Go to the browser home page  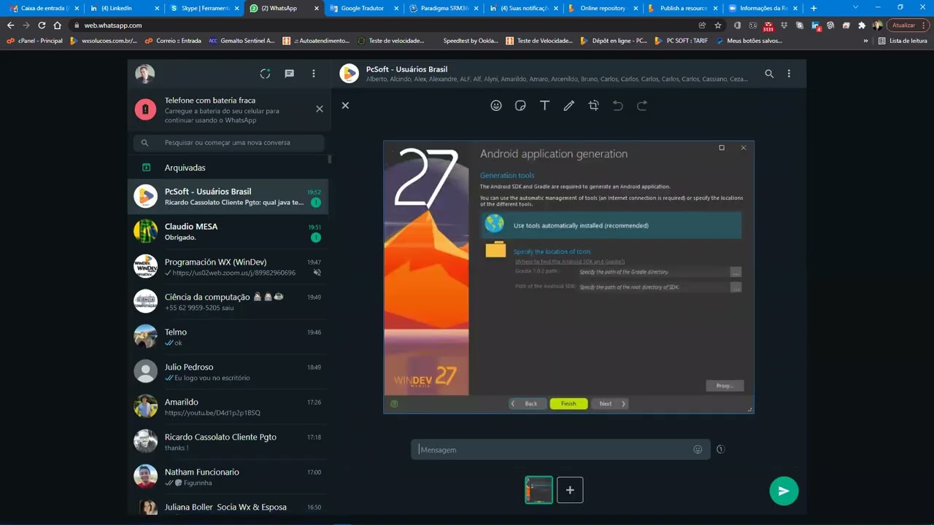[58, 25]
